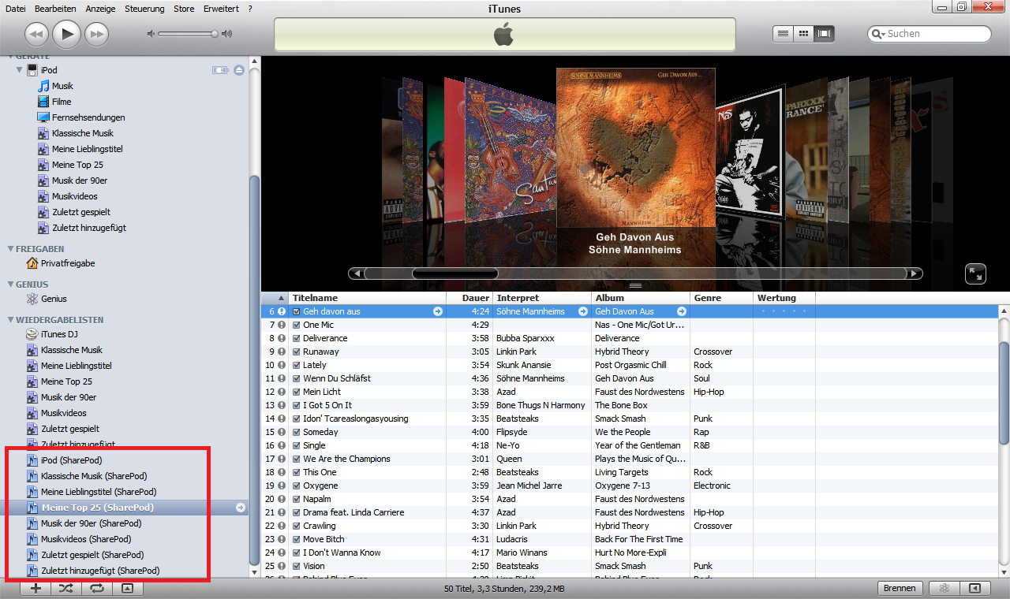Image resolution: width=1010 pixels, height=599 pixels.
Task: Click the Cover Flow scrollbar thumb
Action: (454, 273)
